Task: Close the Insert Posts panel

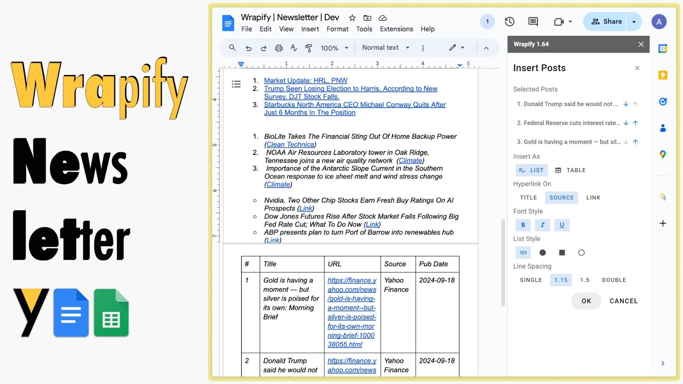Action: 637,68
